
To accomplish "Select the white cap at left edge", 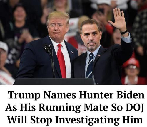I will point(4,47).
